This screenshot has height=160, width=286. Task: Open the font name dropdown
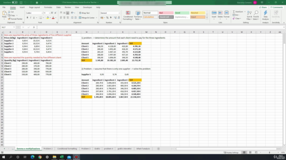tap(42, 13)
